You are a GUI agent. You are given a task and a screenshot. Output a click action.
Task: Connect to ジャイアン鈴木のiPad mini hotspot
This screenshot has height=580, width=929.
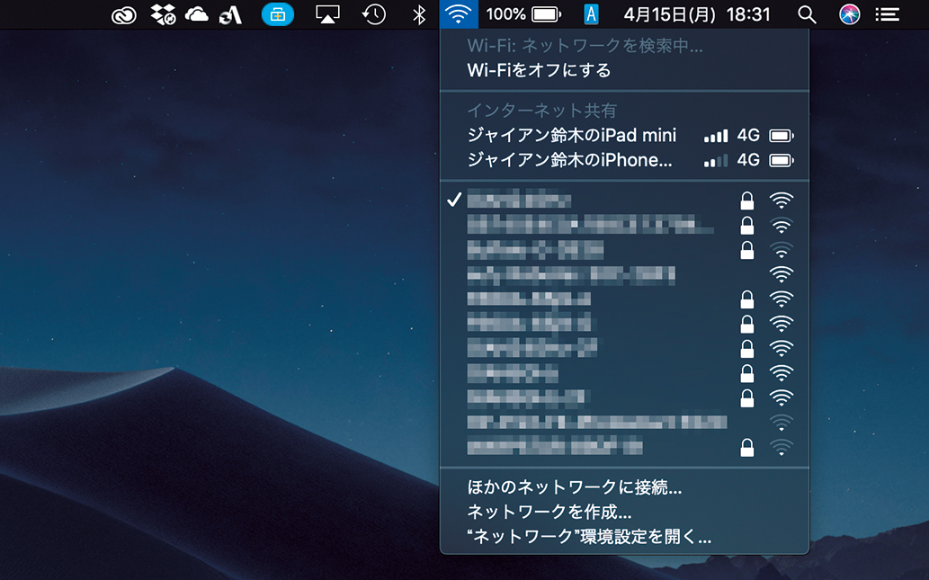tap(571, 136)
